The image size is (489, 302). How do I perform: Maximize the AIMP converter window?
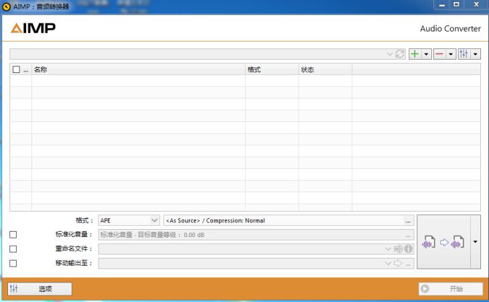pos(457,5)
